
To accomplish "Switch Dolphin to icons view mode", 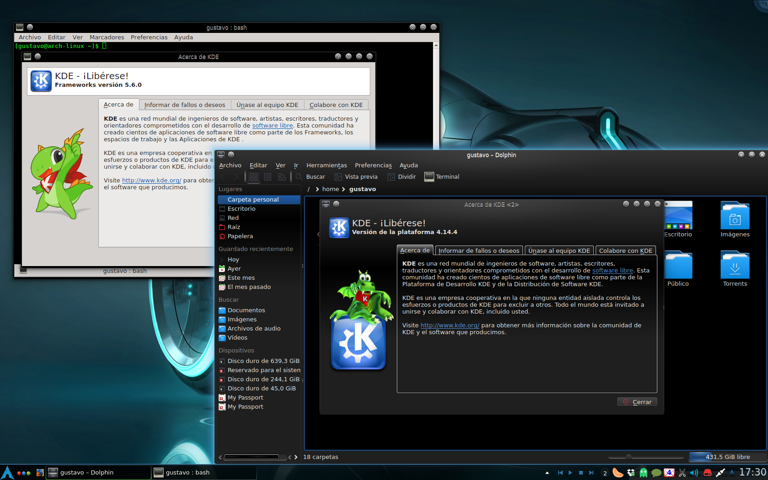I will 254,177.
